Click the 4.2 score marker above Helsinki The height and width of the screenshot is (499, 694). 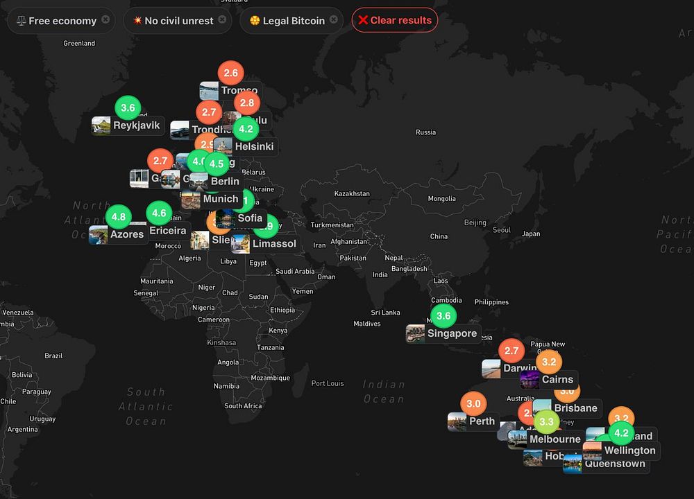(246, 129)
